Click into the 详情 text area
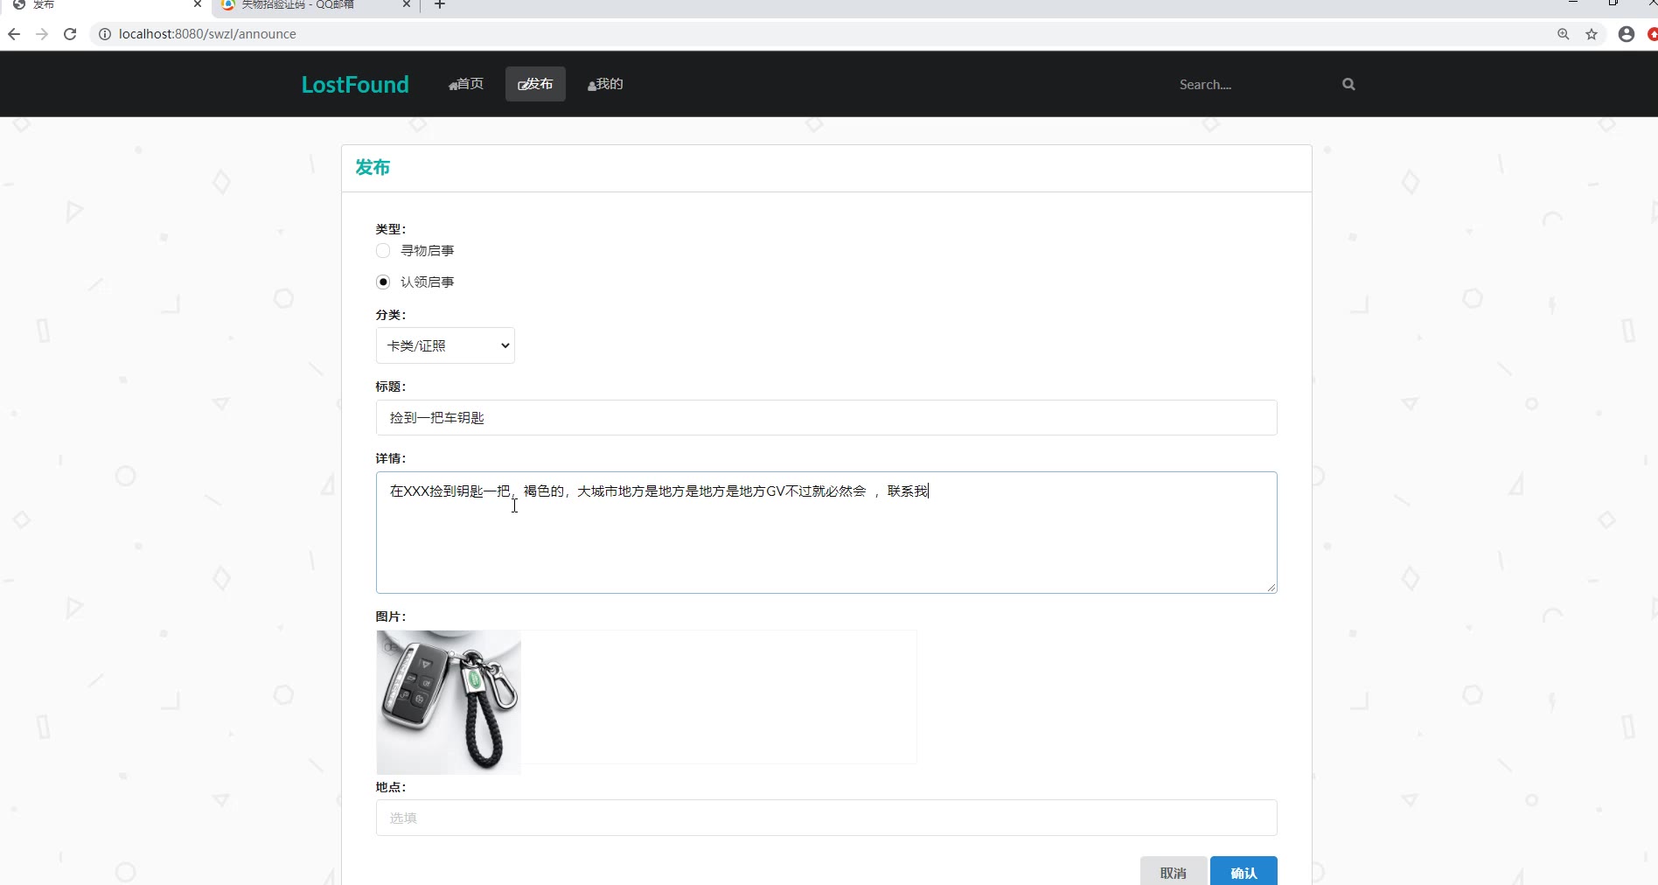 [x=826, y=533]
